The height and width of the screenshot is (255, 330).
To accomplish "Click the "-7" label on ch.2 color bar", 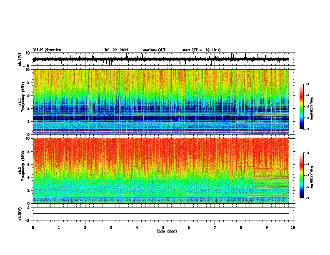I will tap(307, 198).
